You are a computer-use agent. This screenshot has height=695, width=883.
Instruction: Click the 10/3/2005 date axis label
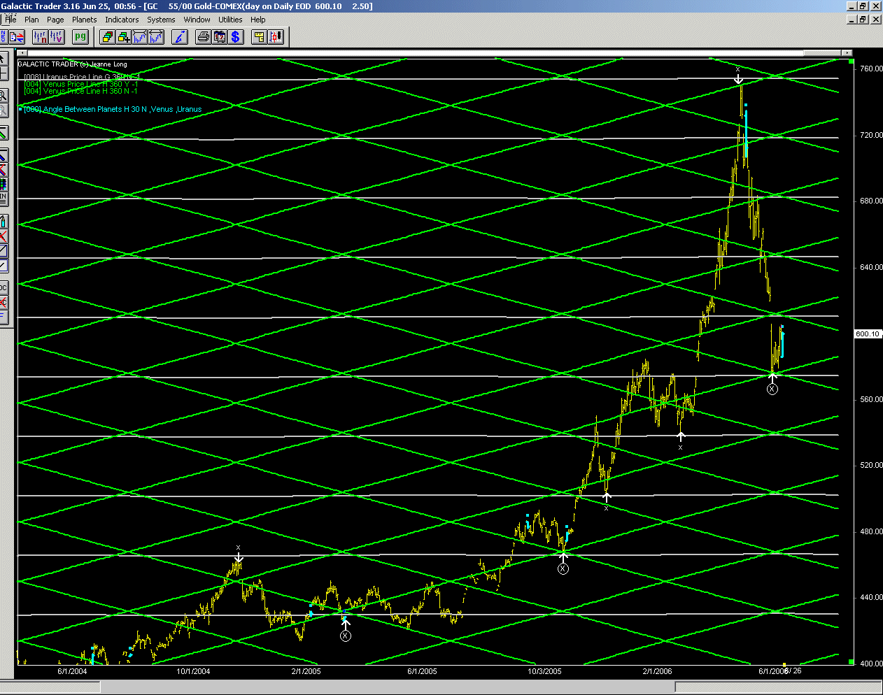(x=544, y=671)
